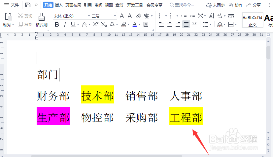
Task: Apply the font color A
Action: pos(135,24)
